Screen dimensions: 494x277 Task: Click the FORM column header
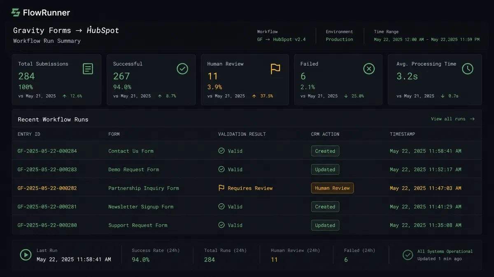(x=114, y=134)
